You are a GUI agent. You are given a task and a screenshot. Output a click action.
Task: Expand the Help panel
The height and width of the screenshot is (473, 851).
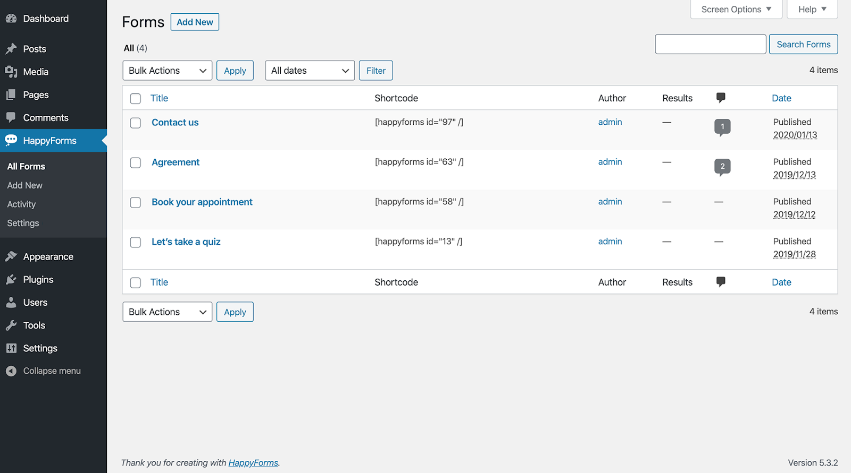812,10
